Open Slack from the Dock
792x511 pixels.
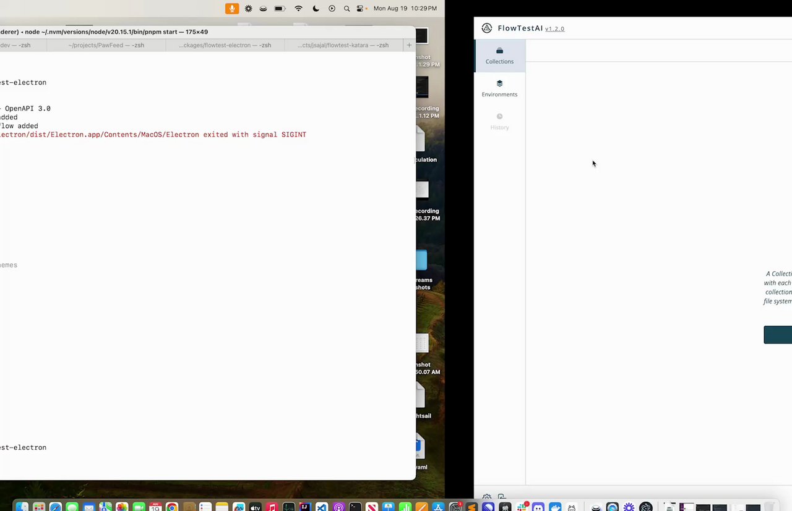click(522, 507)
